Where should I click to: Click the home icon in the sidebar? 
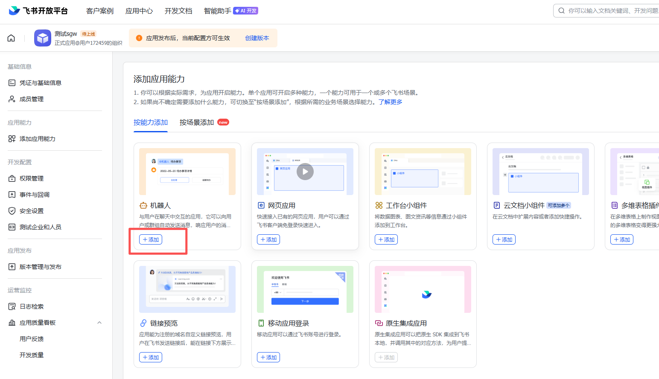(x=11, y=38)
